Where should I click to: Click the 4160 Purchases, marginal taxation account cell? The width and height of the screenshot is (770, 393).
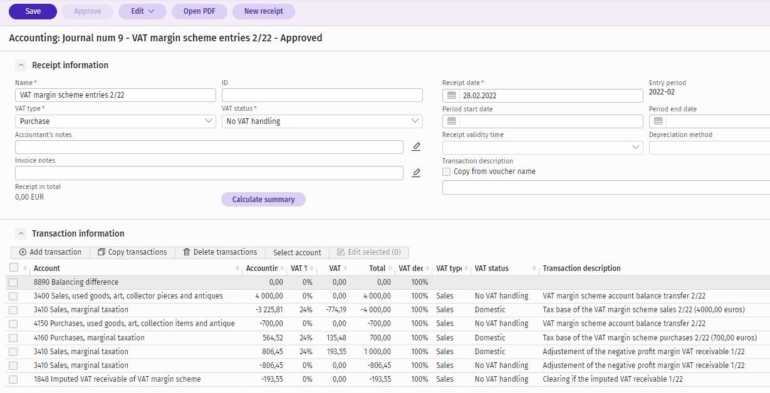(x=89, y=338)
